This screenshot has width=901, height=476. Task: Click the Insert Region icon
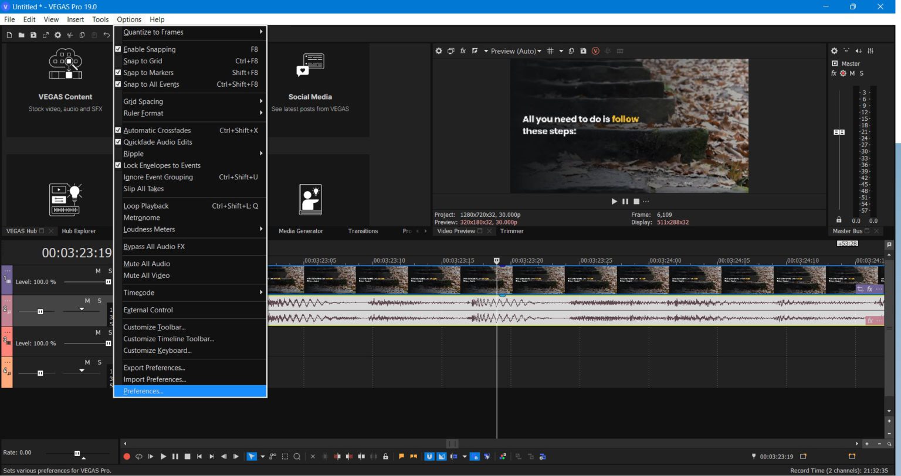click(414, 456)
